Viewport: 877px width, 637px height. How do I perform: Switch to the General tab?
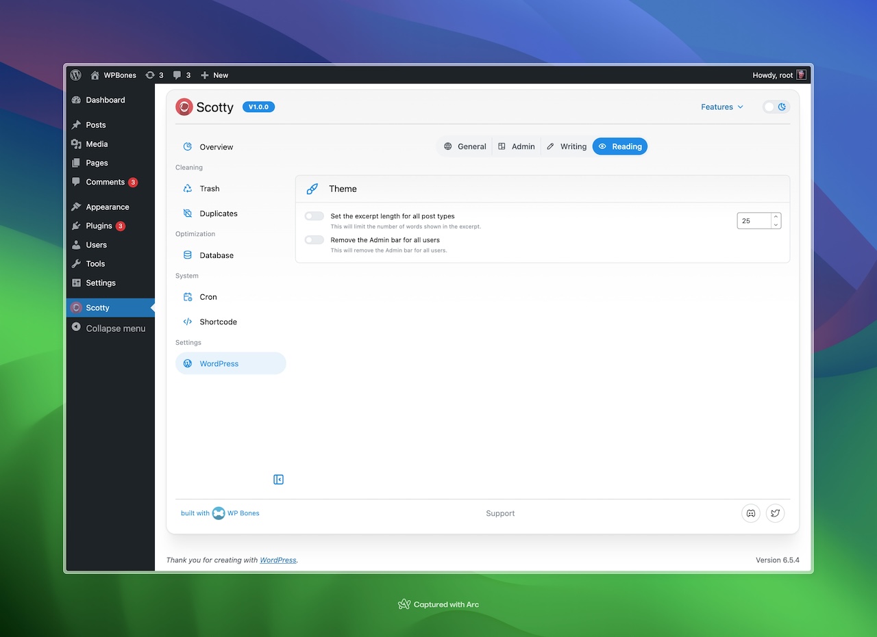[465, 146]
